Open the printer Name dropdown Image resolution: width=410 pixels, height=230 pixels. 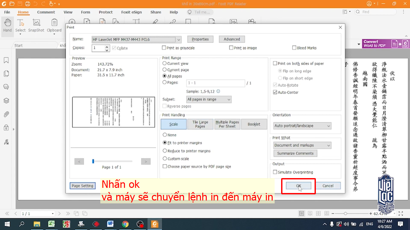point(136,40)
